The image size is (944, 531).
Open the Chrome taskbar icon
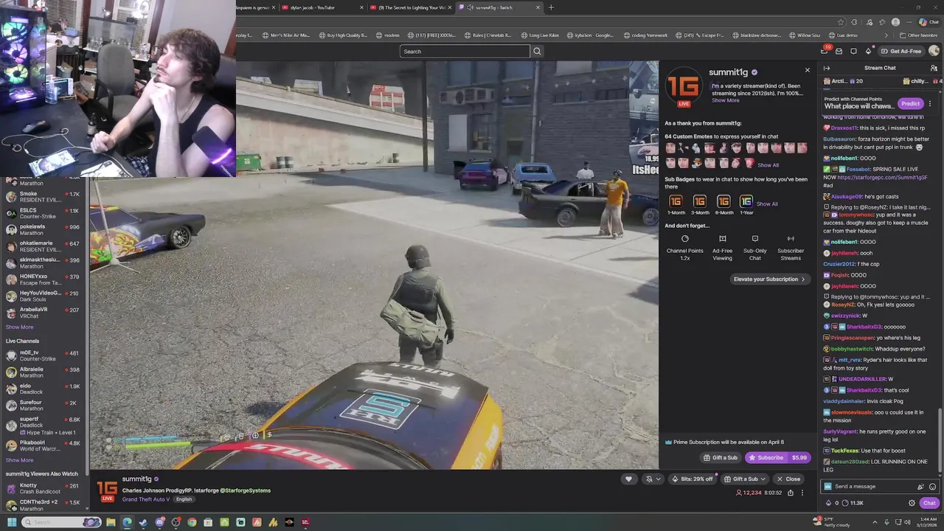[192, 522]
